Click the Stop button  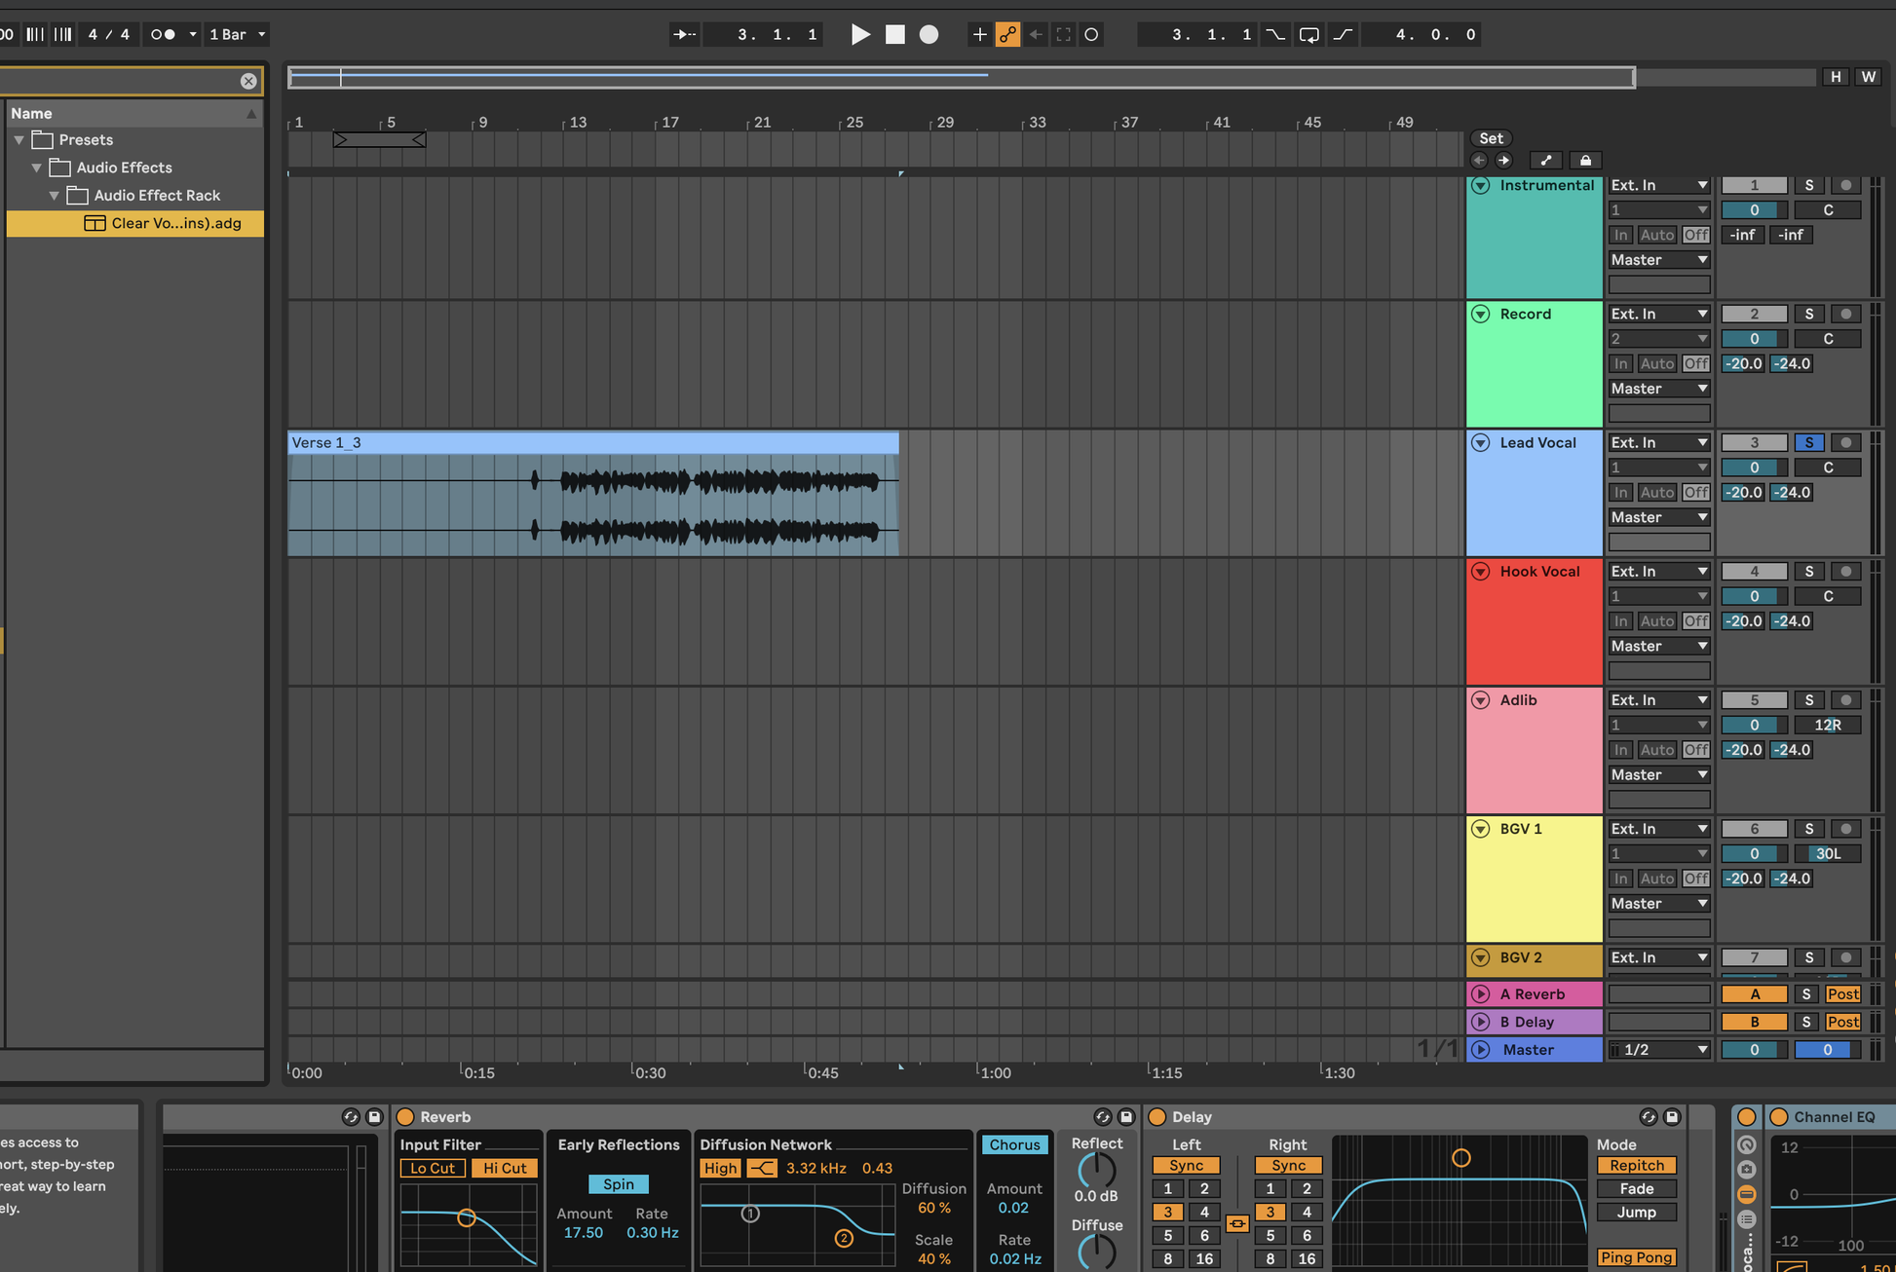point(894,35)
